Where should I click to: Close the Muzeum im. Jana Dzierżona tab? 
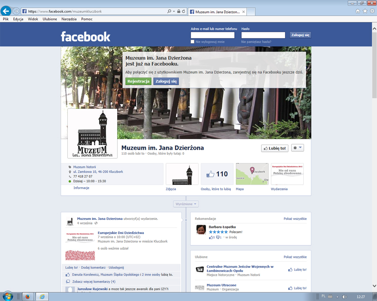243,12
